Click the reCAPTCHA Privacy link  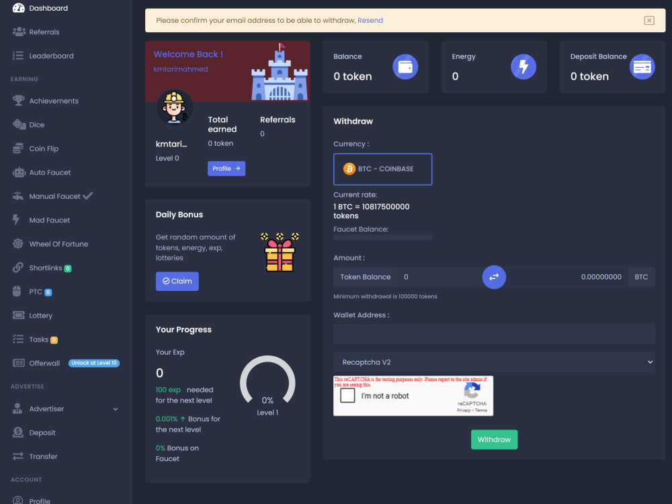tap(463, 410)
